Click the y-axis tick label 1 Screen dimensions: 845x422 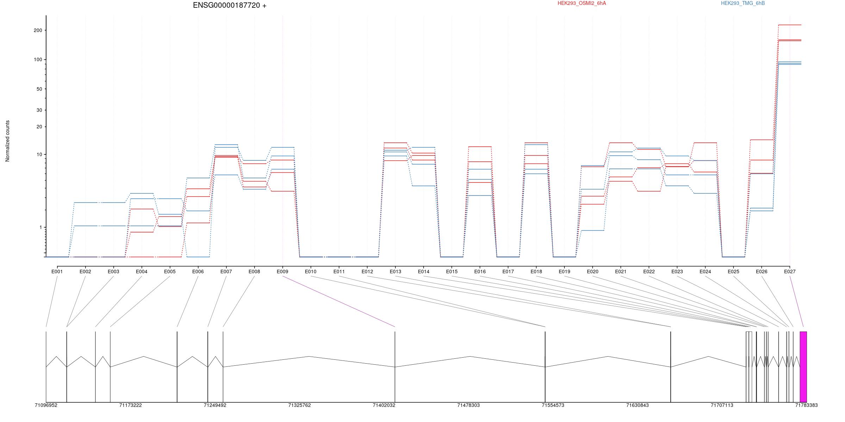click(40, 228)
